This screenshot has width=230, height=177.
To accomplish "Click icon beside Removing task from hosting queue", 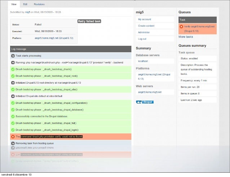I will tap(13, 143).
